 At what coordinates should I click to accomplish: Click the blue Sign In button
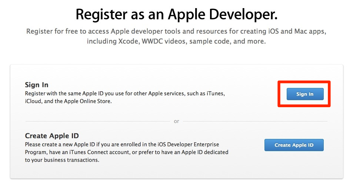coord(305,94)
